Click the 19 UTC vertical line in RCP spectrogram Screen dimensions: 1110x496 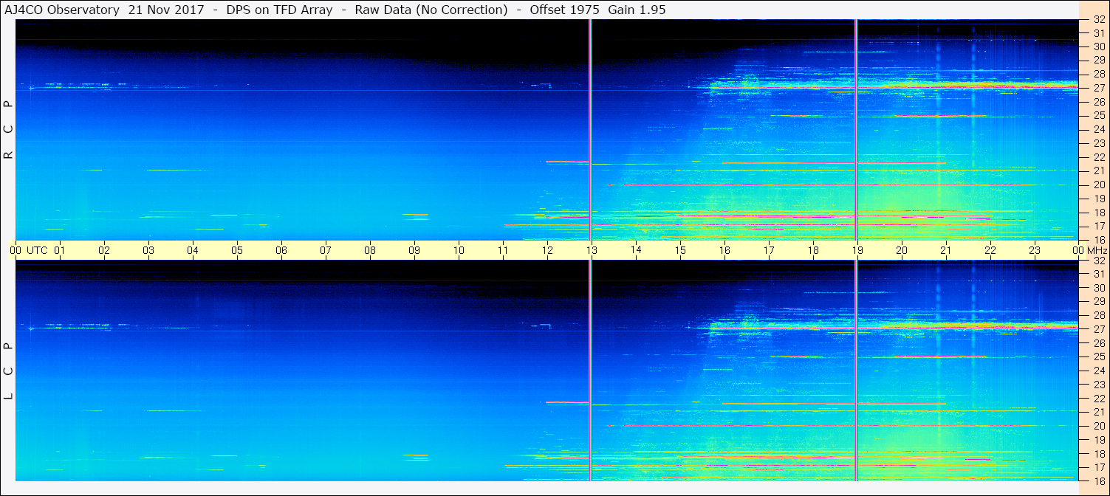pos(856,129)
